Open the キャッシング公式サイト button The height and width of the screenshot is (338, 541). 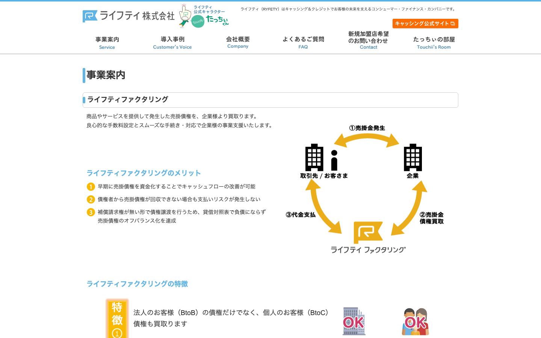tap(425, 24)
